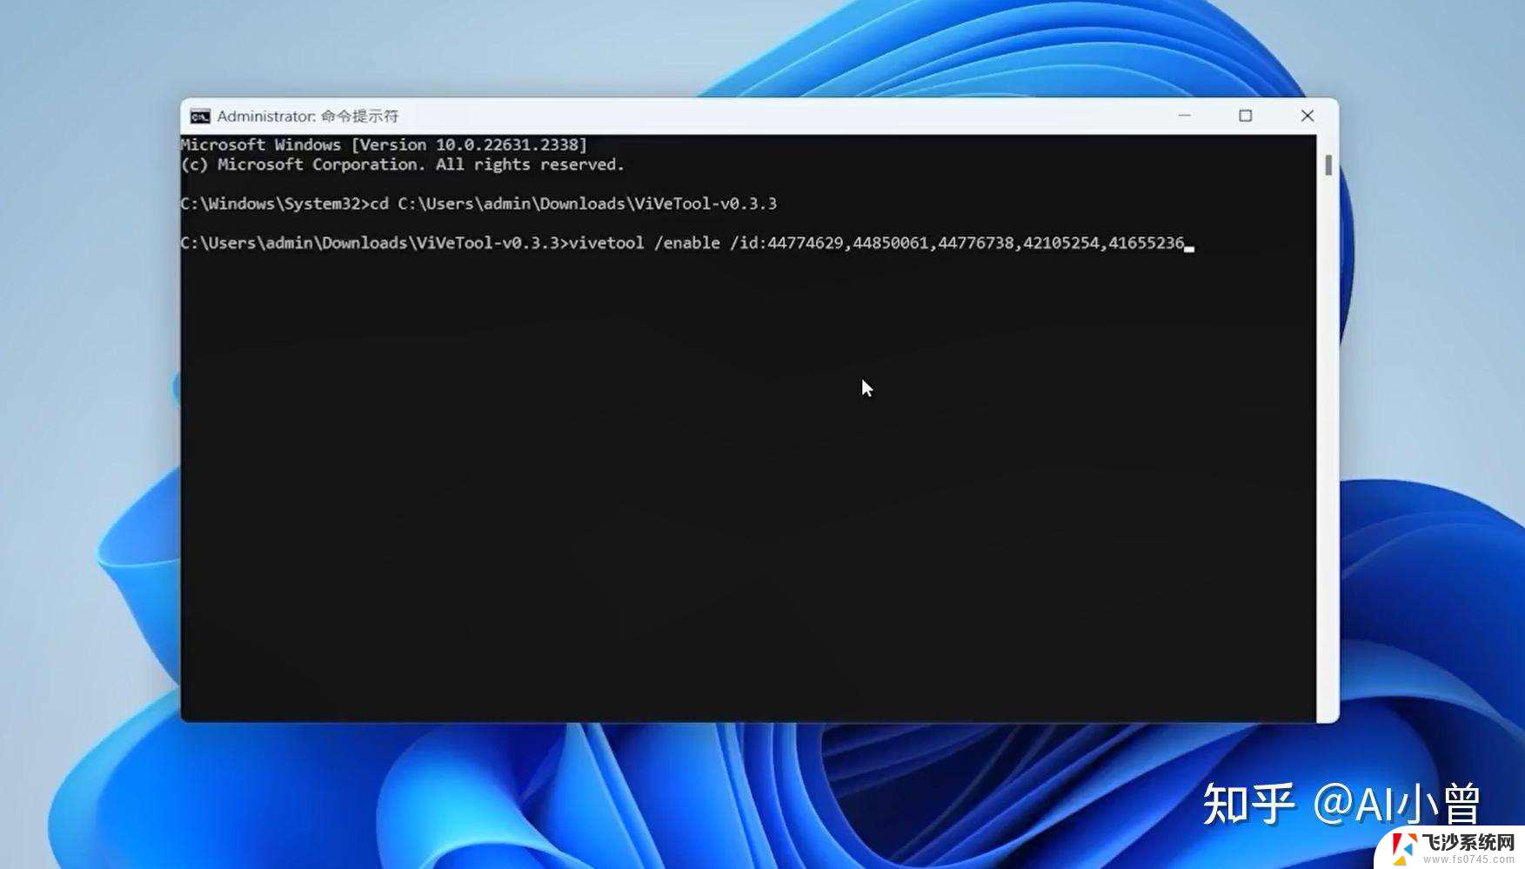The width and height of the screenshot is (1525, 869).
Task: Click the 'cd C:\Users\admin\Downloads\ViVeTool-v0.3.3' command line
Action: coord(574,204)
